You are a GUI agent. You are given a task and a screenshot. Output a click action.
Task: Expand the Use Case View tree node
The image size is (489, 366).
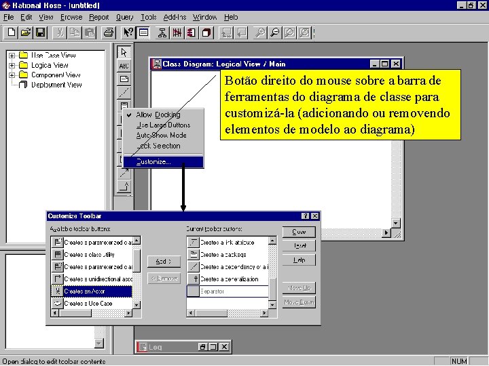[12, 56]
